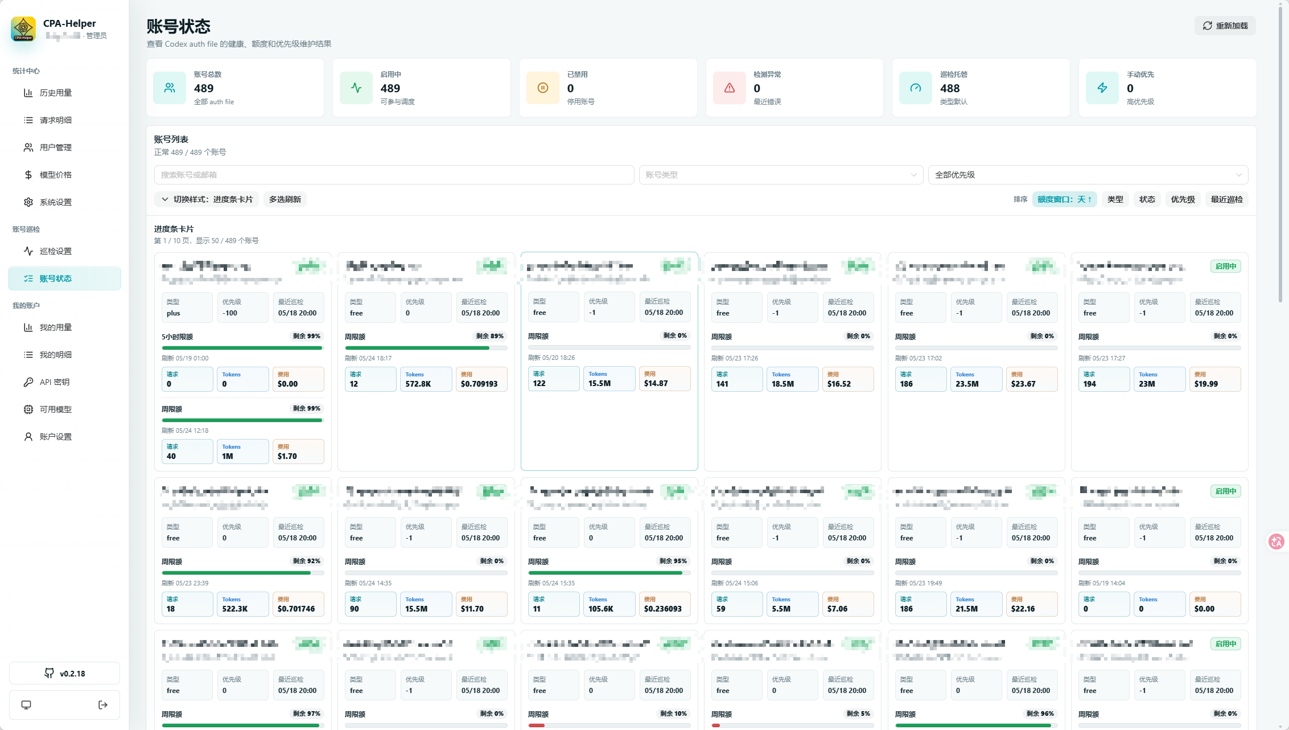The height and width of the screenshot is (730, 1289).
Task: Click the 5小时限额 progress bar at 99%
Action: [242, 348]
